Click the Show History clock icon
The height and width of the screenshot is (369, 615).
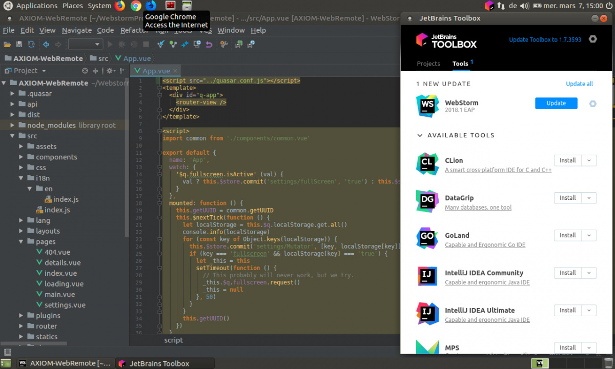click(197, 45)
